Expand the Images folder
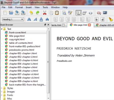The width and height of the screenshot is (114, 100). tap(2, 92)
